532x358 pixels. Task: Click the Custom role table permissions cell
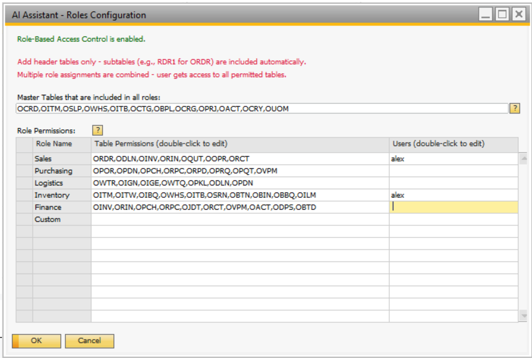tap(240, 220)
